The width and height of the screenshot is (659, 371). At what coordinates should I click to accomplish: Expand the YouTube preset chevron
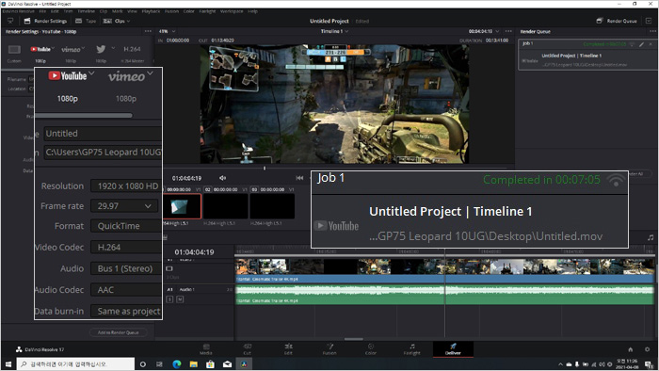54,48
